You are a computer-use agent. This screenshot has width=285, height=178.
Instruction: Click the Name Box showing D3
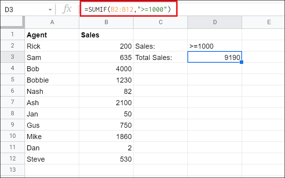coord(23,9)
